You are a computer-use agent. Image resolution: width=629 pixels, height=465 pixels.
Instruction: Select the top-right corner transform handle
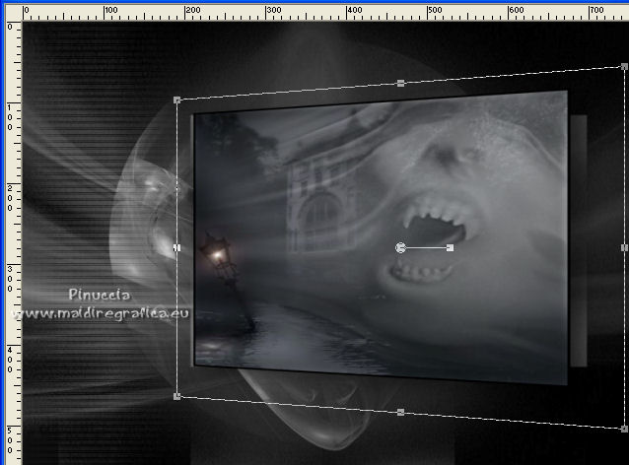tap(624, 67)
